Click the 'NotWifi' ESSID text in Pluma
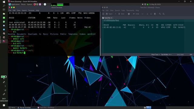 click(x=182, y=27)
